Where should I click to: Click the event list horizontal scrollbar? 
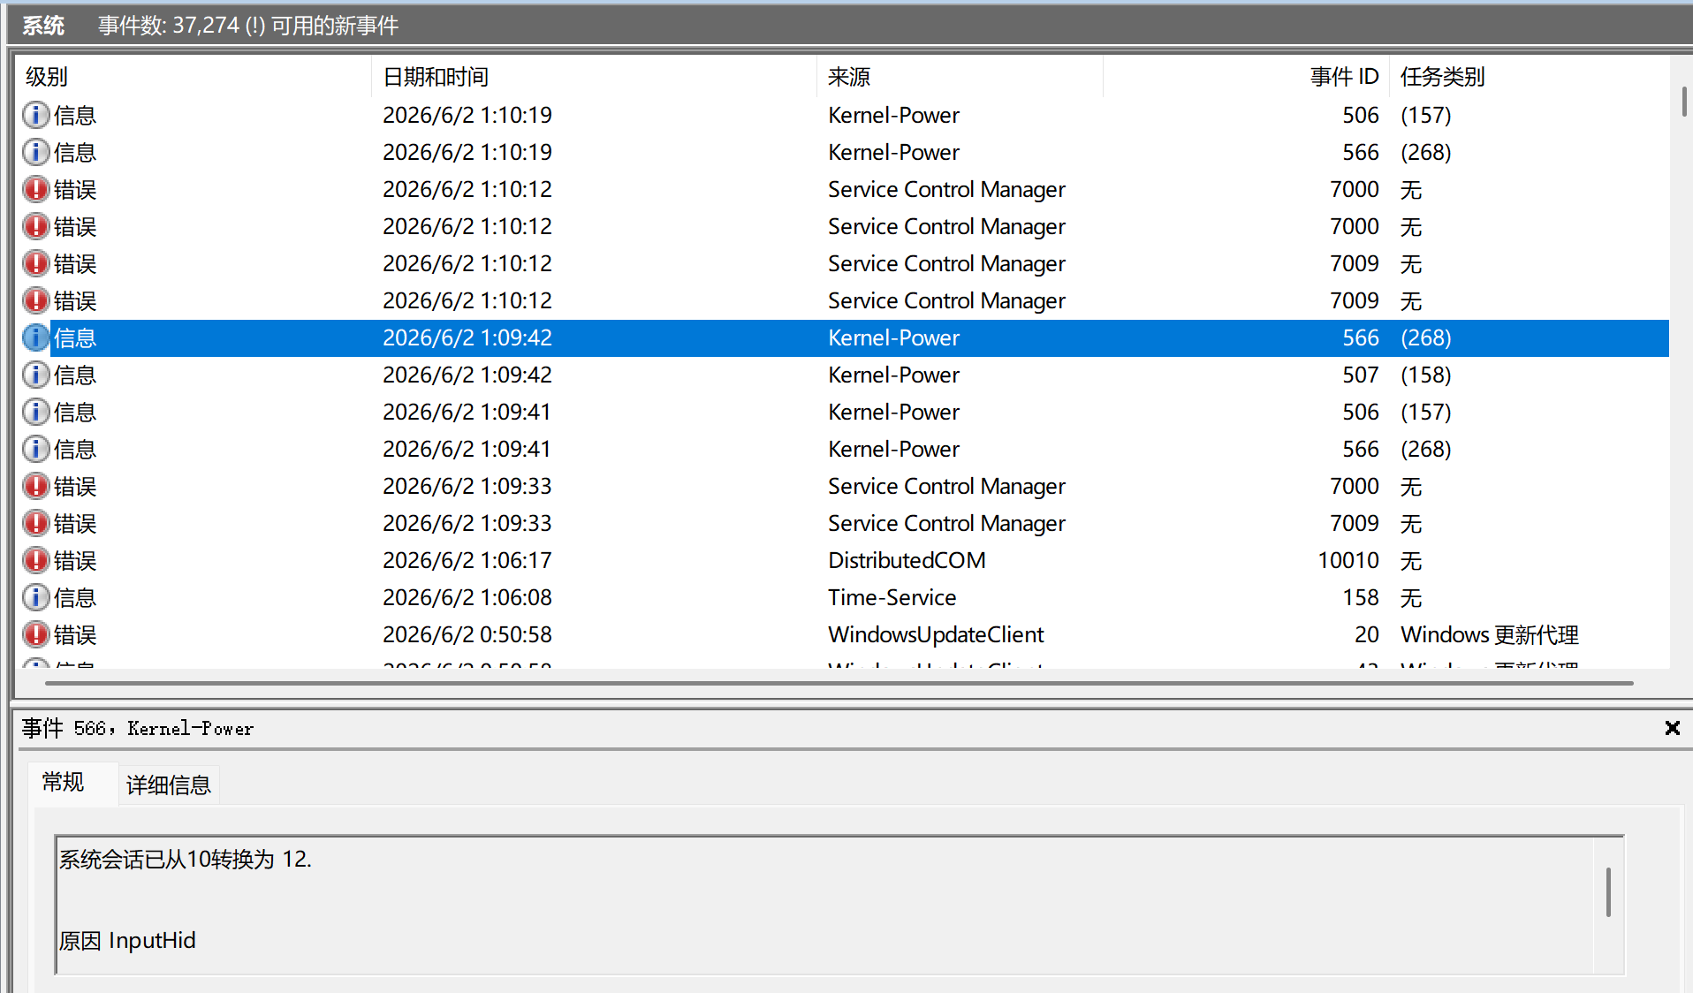pyautogui.click(x=839, y=683)
